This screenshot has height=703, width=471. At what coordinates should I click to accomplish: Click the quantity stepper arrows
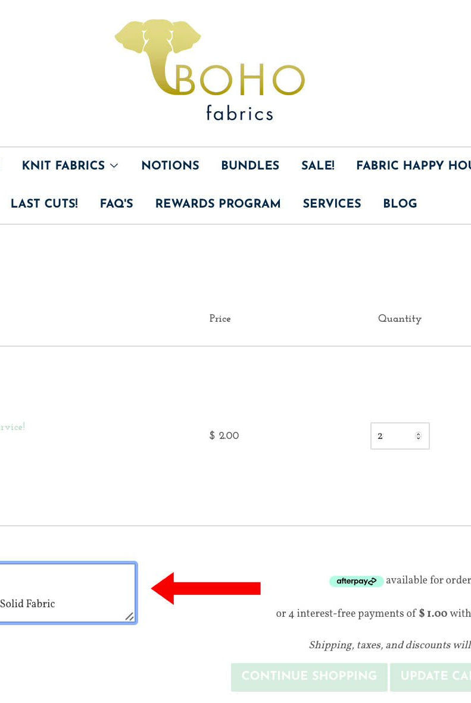418,436
